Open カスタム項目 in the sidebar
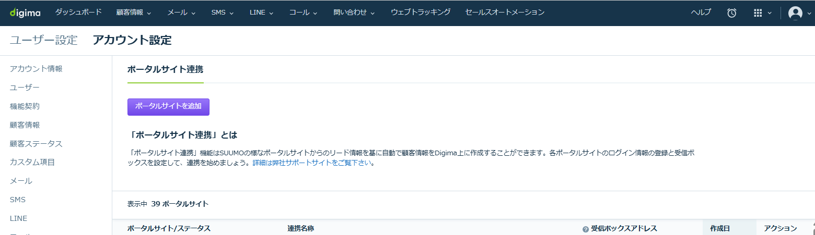The image size is (815, 235). pyautogui.click(x=32, y=162)
